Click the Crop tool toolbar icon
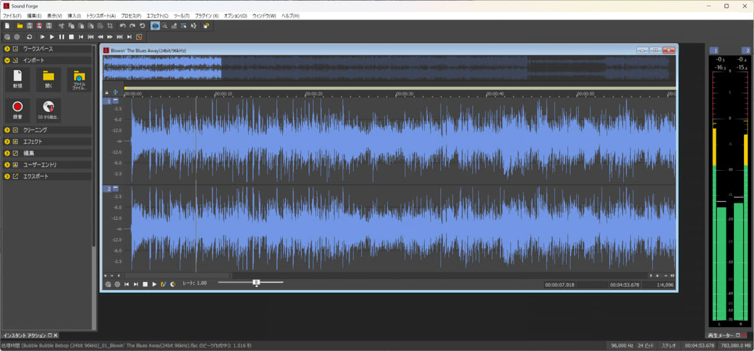754x351 pixels. 110,26
